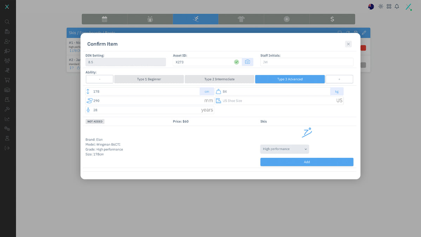The width and height of the screenshot is (421, 237).
Task: Click the add customer sidebar icon
Action: point(7,41)
